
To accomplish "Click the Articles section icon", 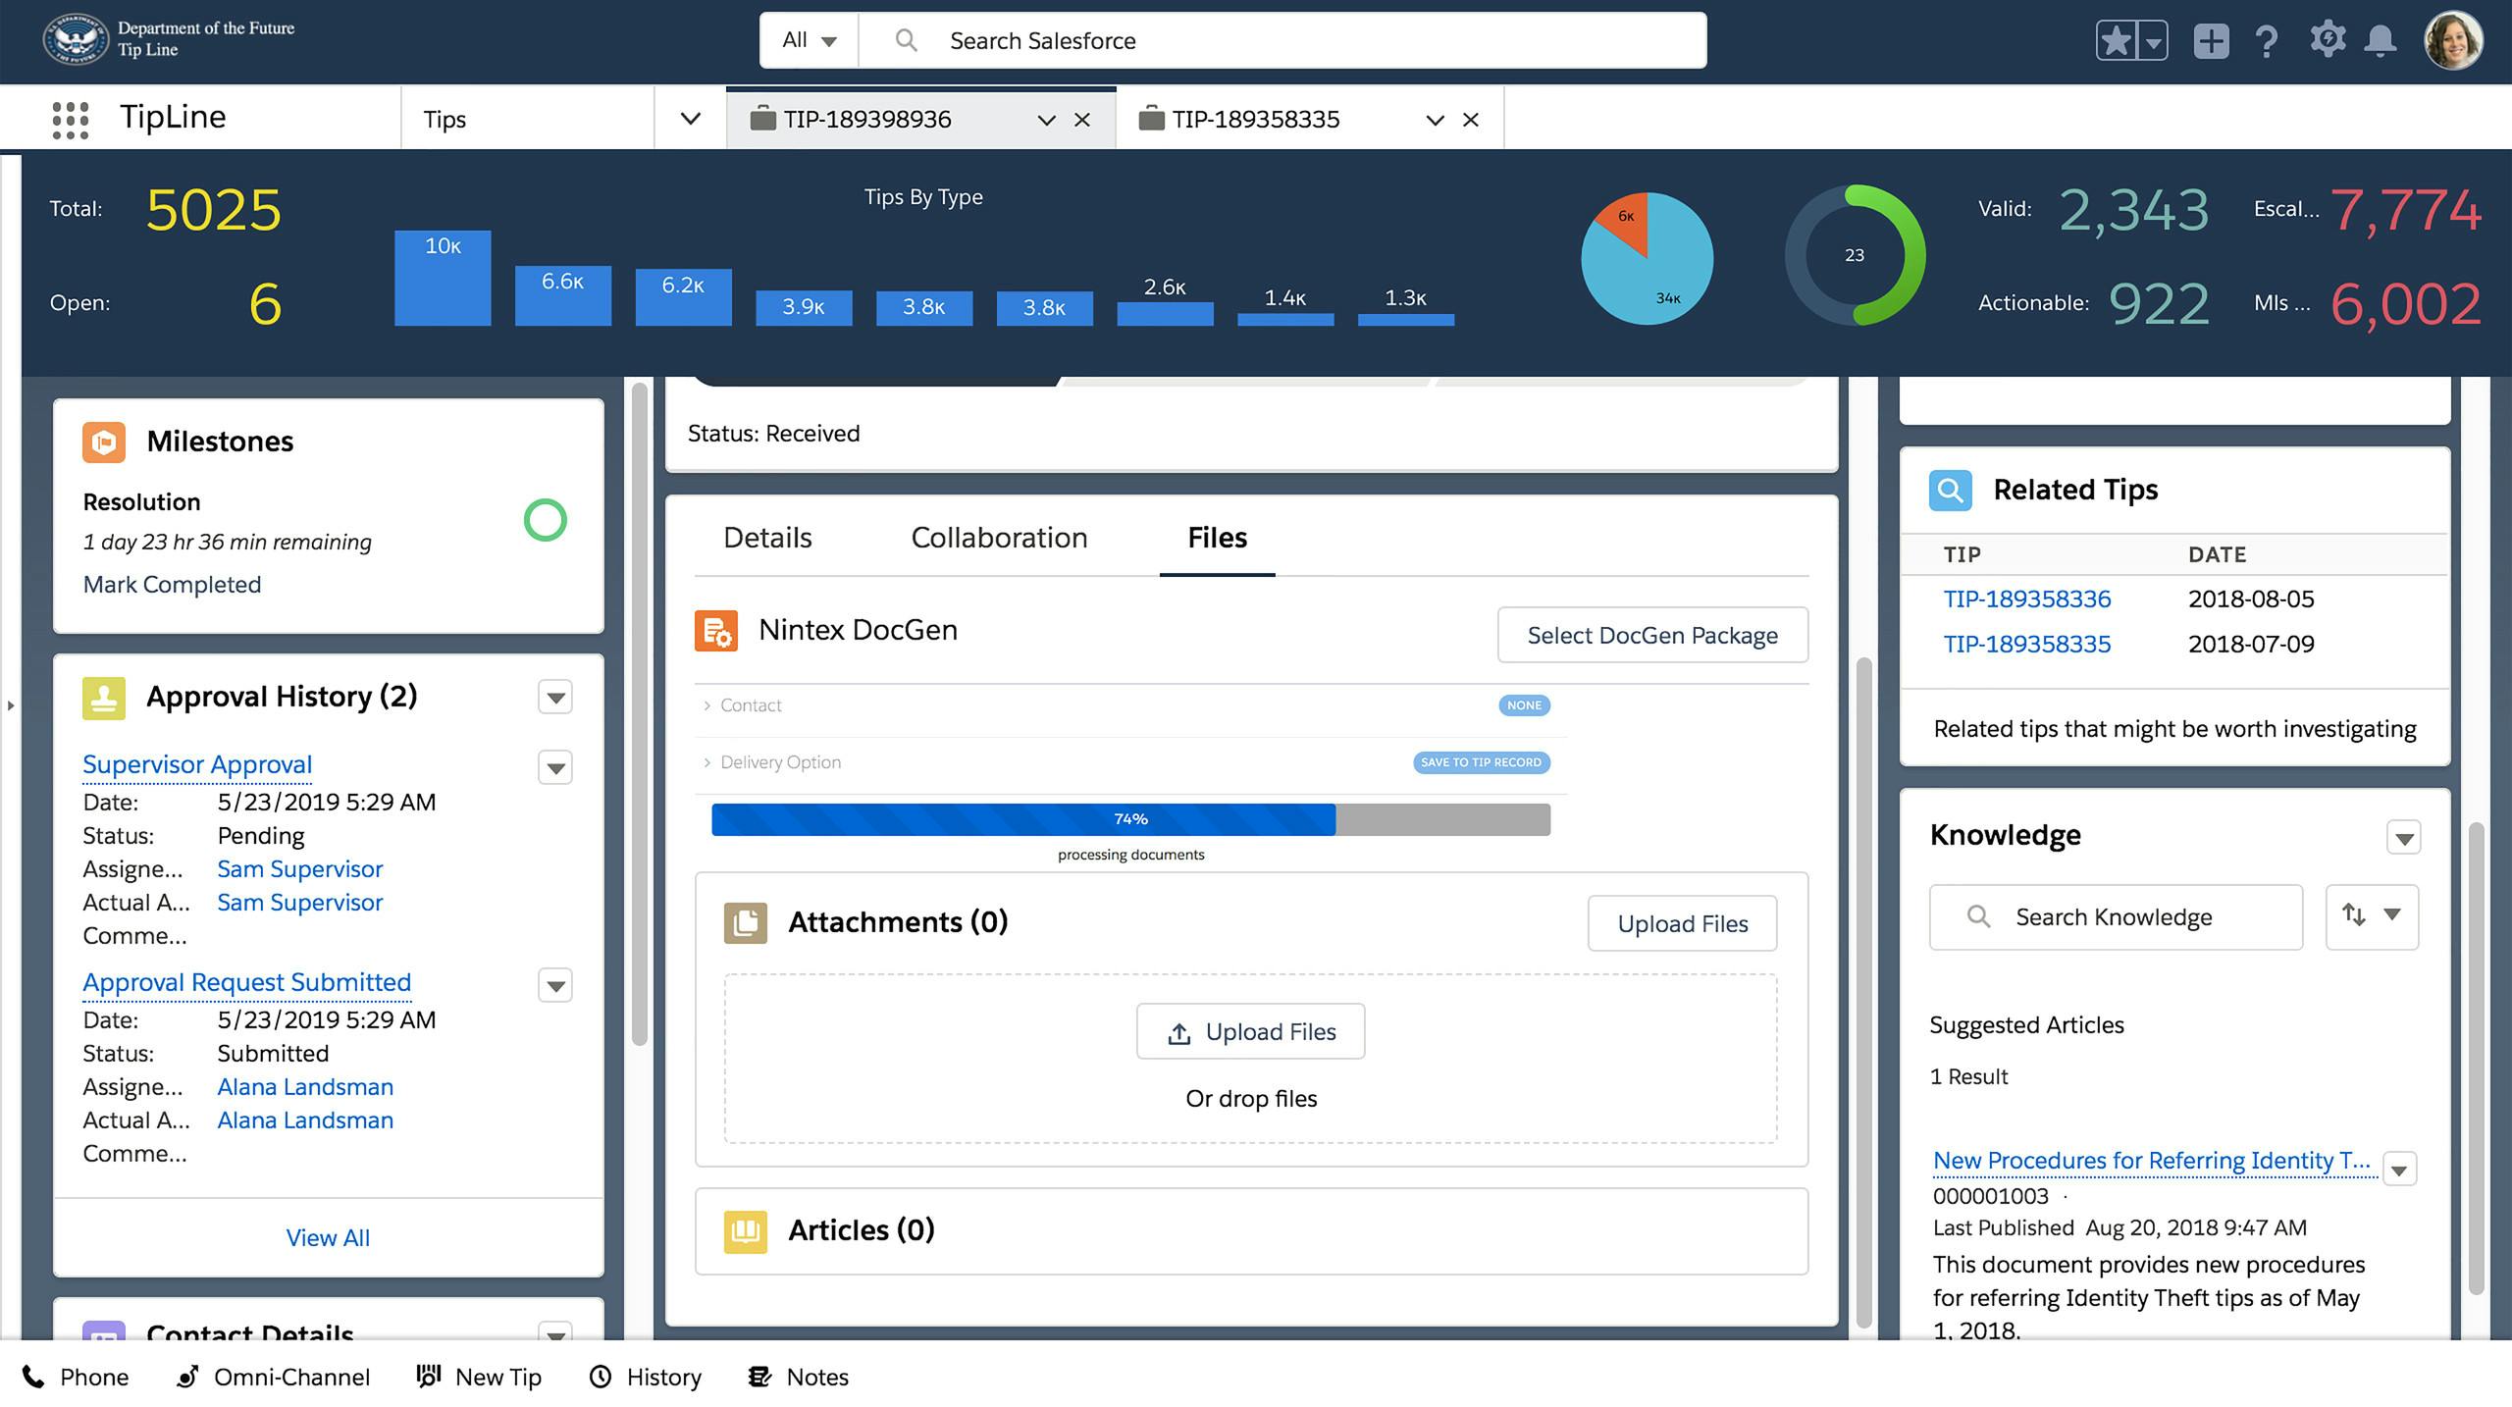I will click(744, 1229).
